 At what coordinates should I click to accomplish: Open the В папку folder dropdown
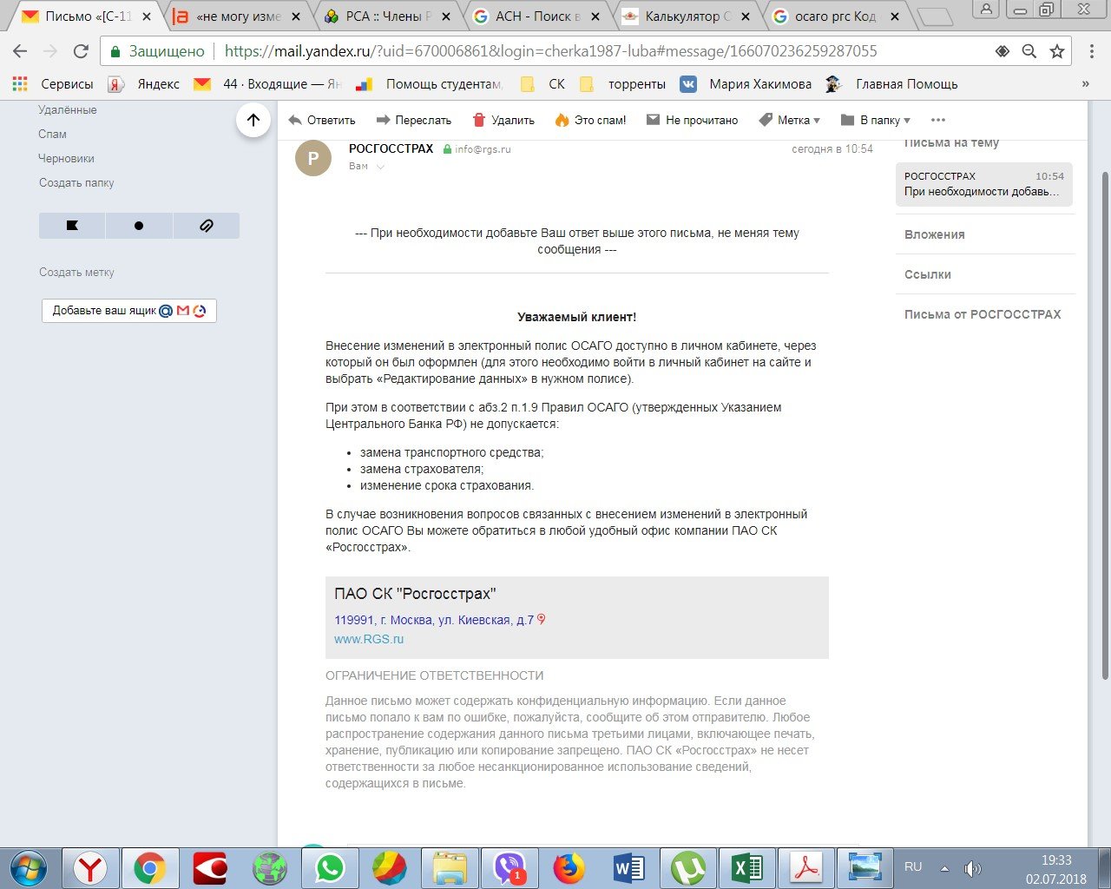click(875, 120)
